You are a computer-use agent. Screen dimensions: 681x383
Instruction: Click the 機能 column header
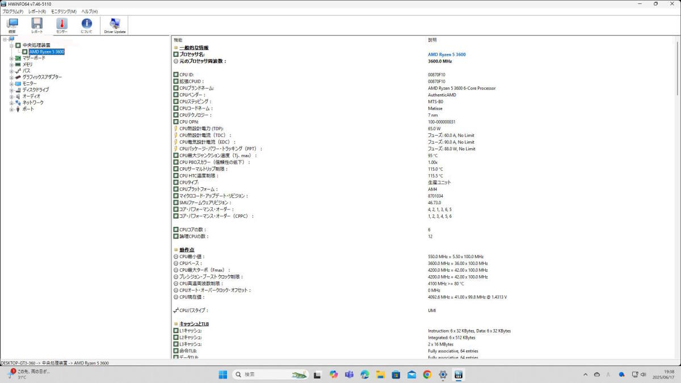pos(178,40)
